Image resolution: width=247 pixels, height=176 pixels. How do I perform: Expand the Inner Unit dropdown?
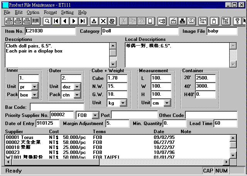[x=34, y=87]
